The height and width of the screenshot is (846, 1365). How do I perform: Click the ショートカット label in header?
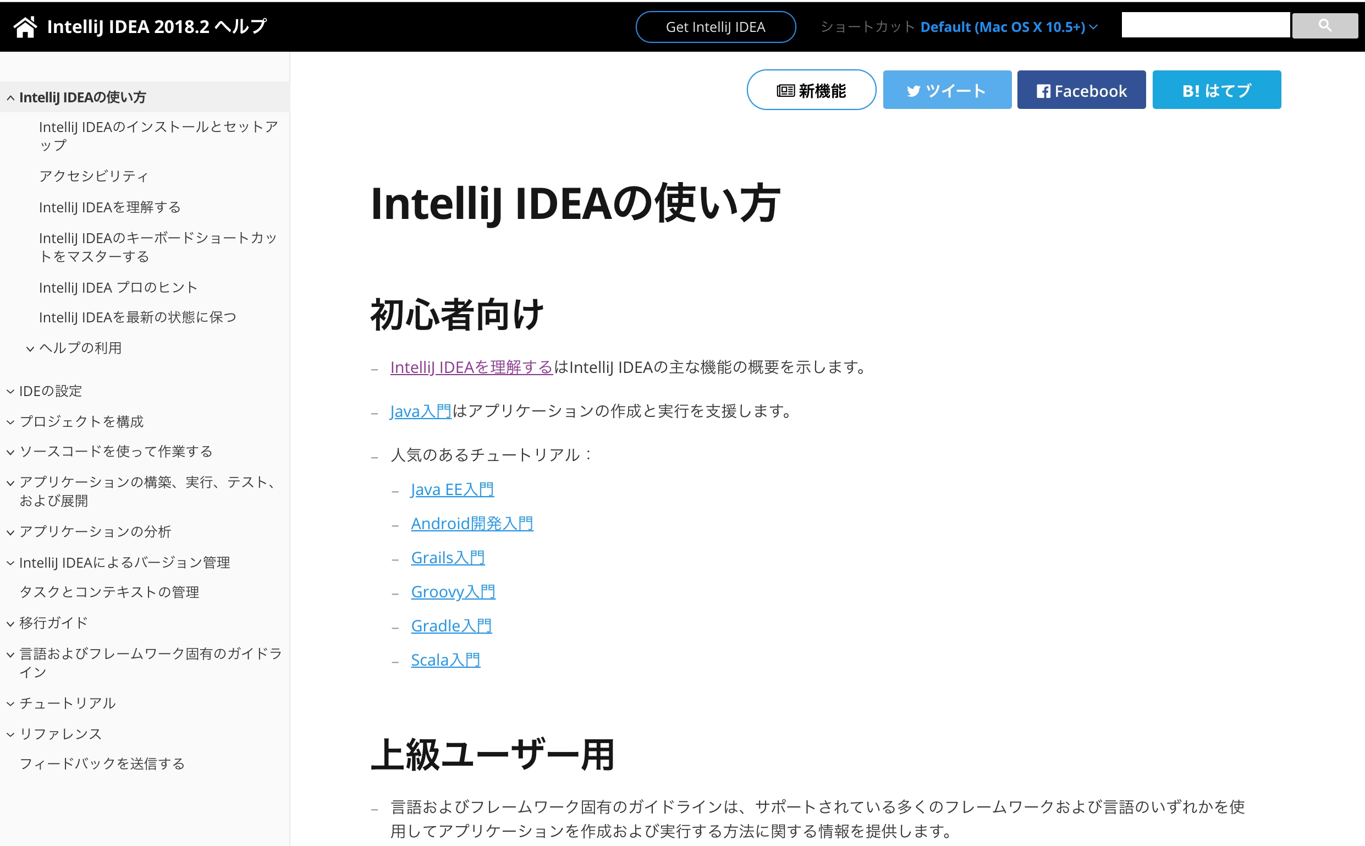tap(867, 27)
